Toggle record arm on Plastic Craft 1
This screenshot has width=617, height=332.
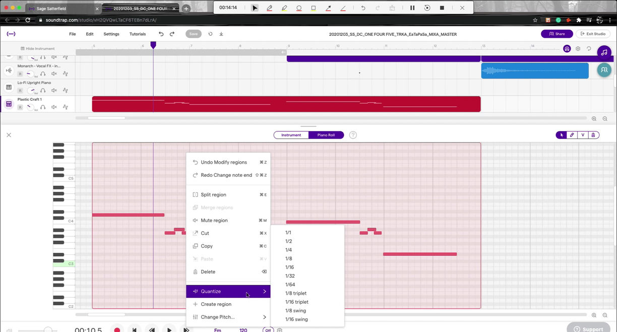point(20,107)
